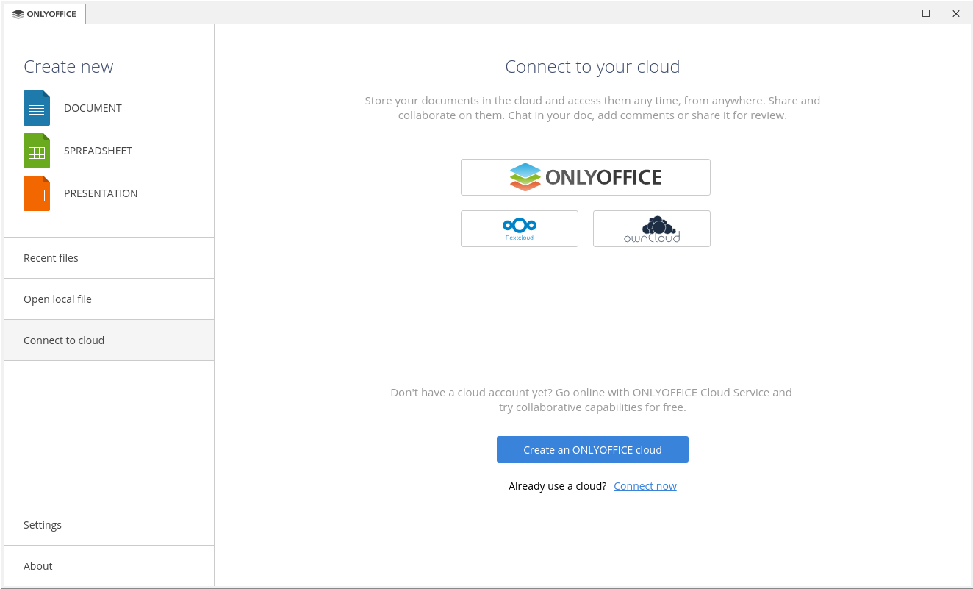Create a new PRESENTATION via its text label
Image resolution: width=973 pixels, height=589 pixels.
click(x=101, y=193)
